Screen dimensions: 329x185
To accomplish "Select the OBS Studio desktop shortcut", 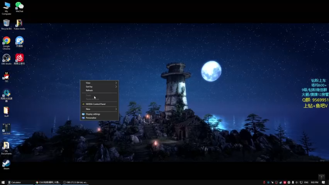I will point(6,59).
